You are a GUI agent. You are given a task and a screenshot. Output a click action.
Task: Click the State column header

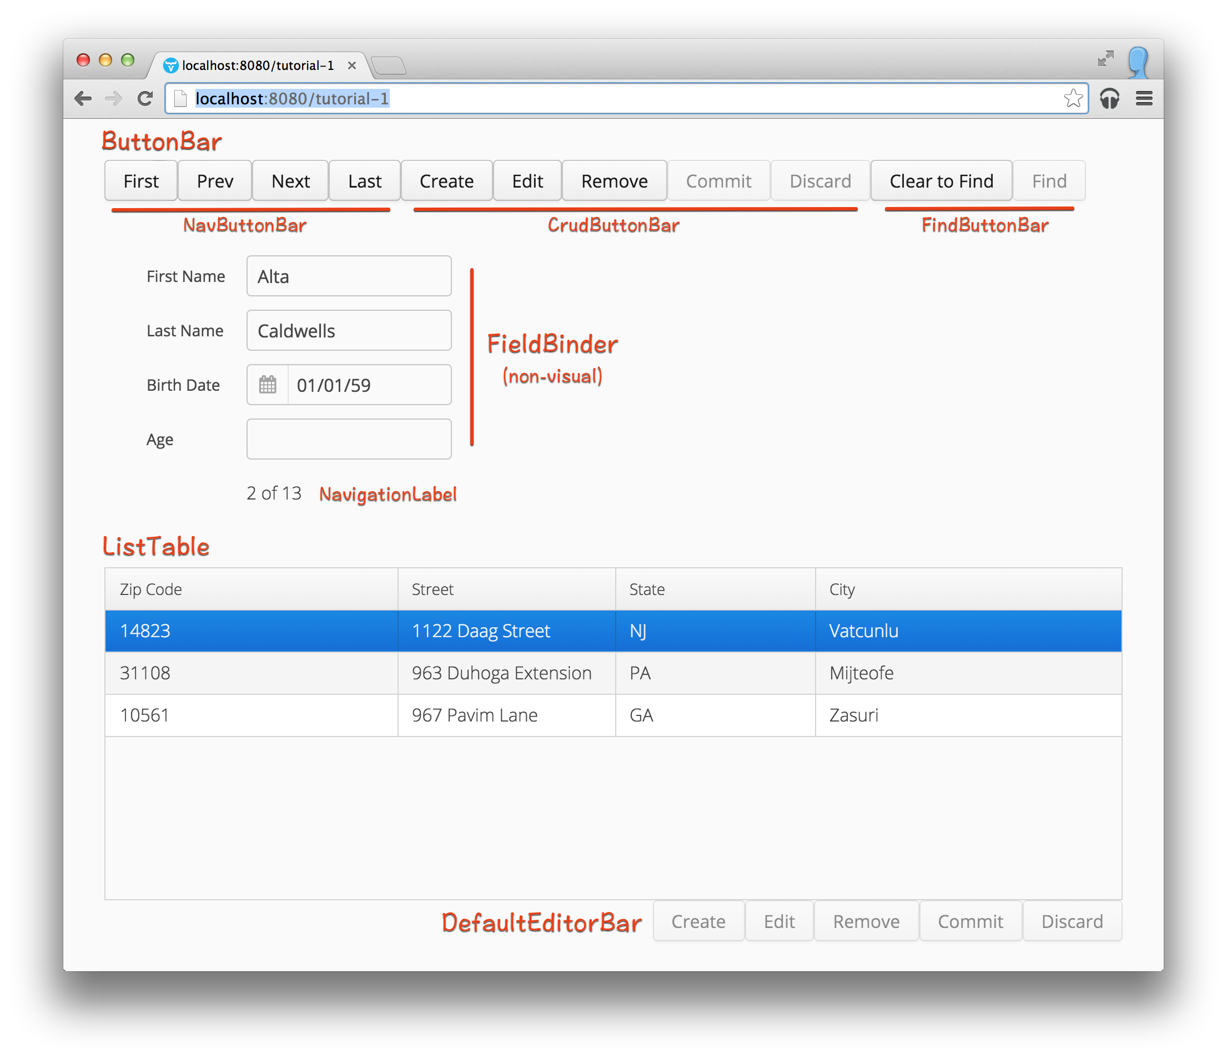tap(715, 589)
